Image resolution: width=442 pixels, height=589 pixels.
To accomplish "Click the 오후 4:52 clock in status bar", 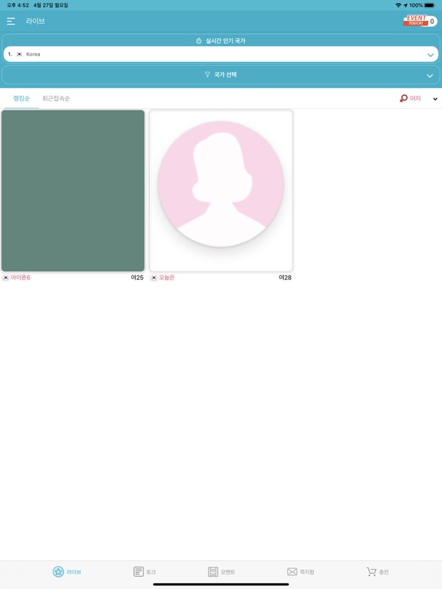I will (x=18, y=5).
